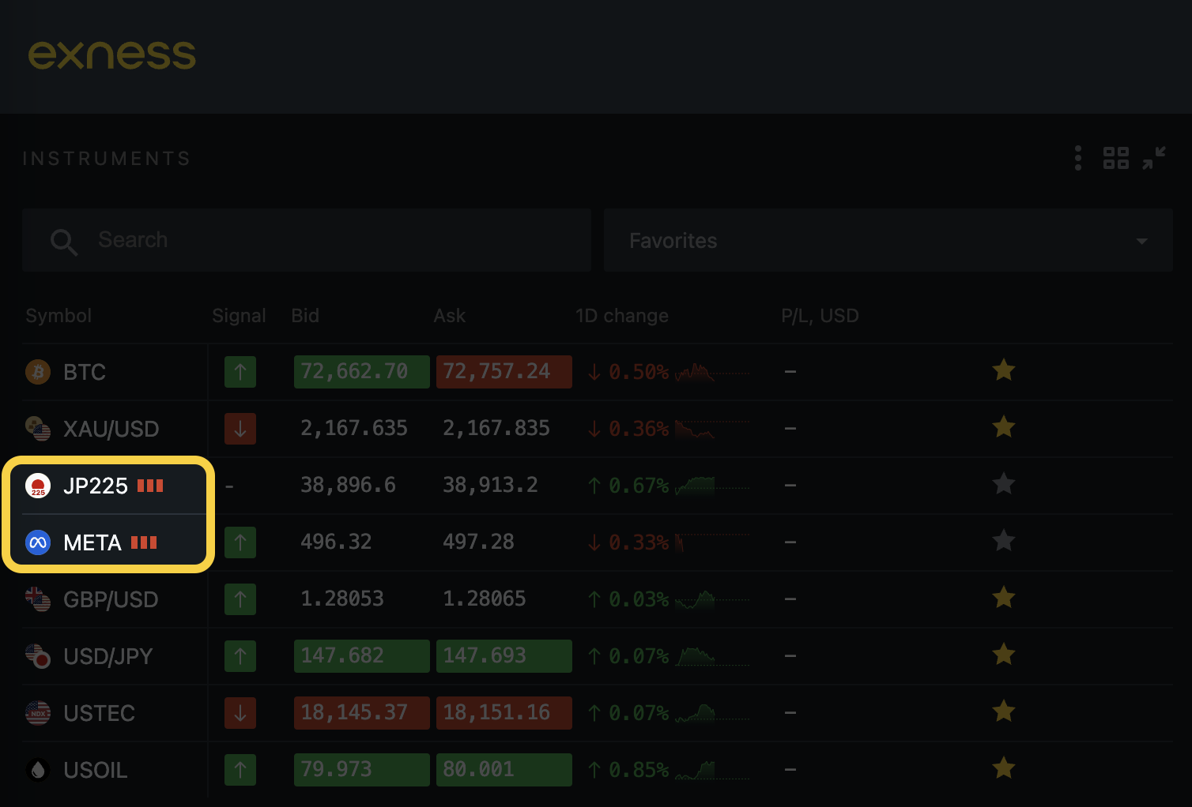Click USTEC bid 18,145.37
The width and height of the screenshot is (1192, 807).
click(362, 712)
